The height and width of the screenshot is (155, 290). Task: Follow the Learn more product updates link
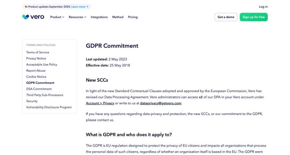80,7
